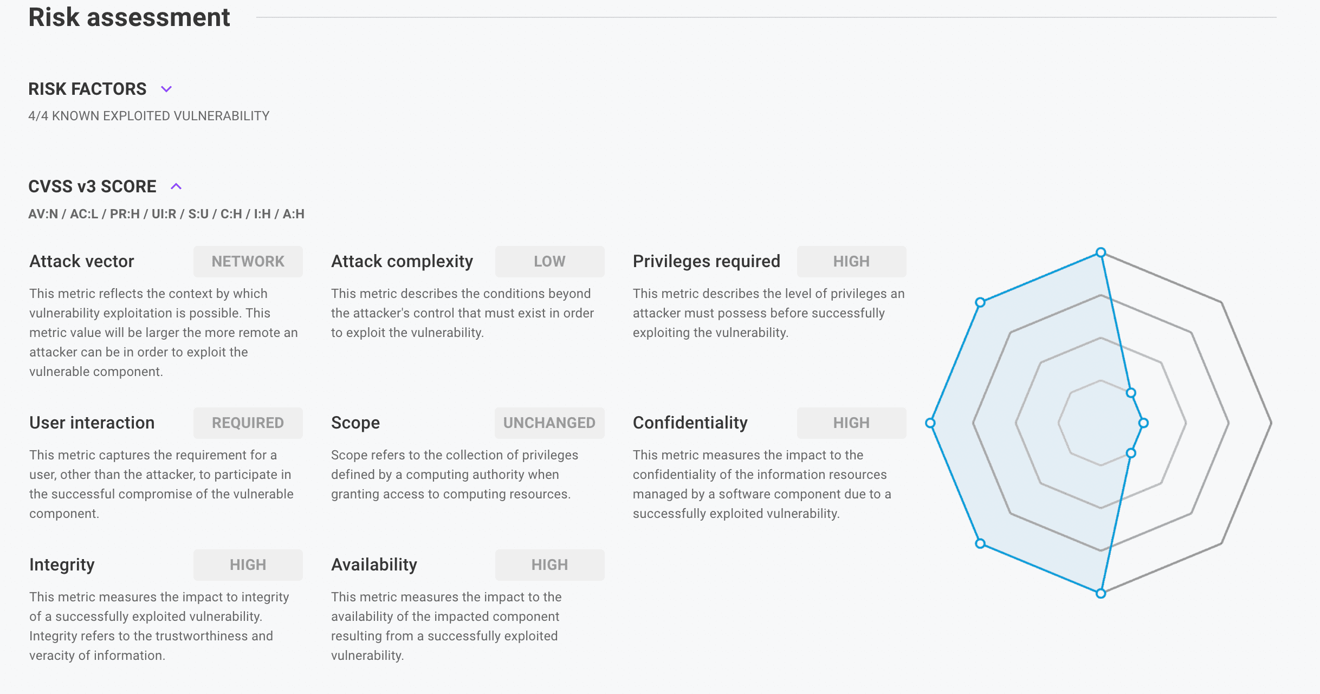Image resolution: width=1320 pixels, height=694 pixels.
Task: Collapse the CVSS v3 SCORE chevron
Action: coord(176,187)
